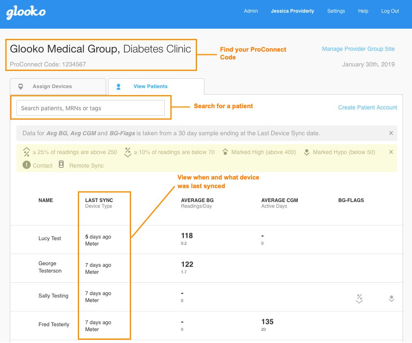Click Fred Testerly's average CGM 135

(x=267, y=322)
